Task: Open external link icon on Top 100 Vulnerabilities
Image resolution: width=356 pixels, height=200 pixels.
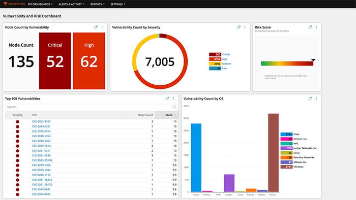Action: point(167,98)
